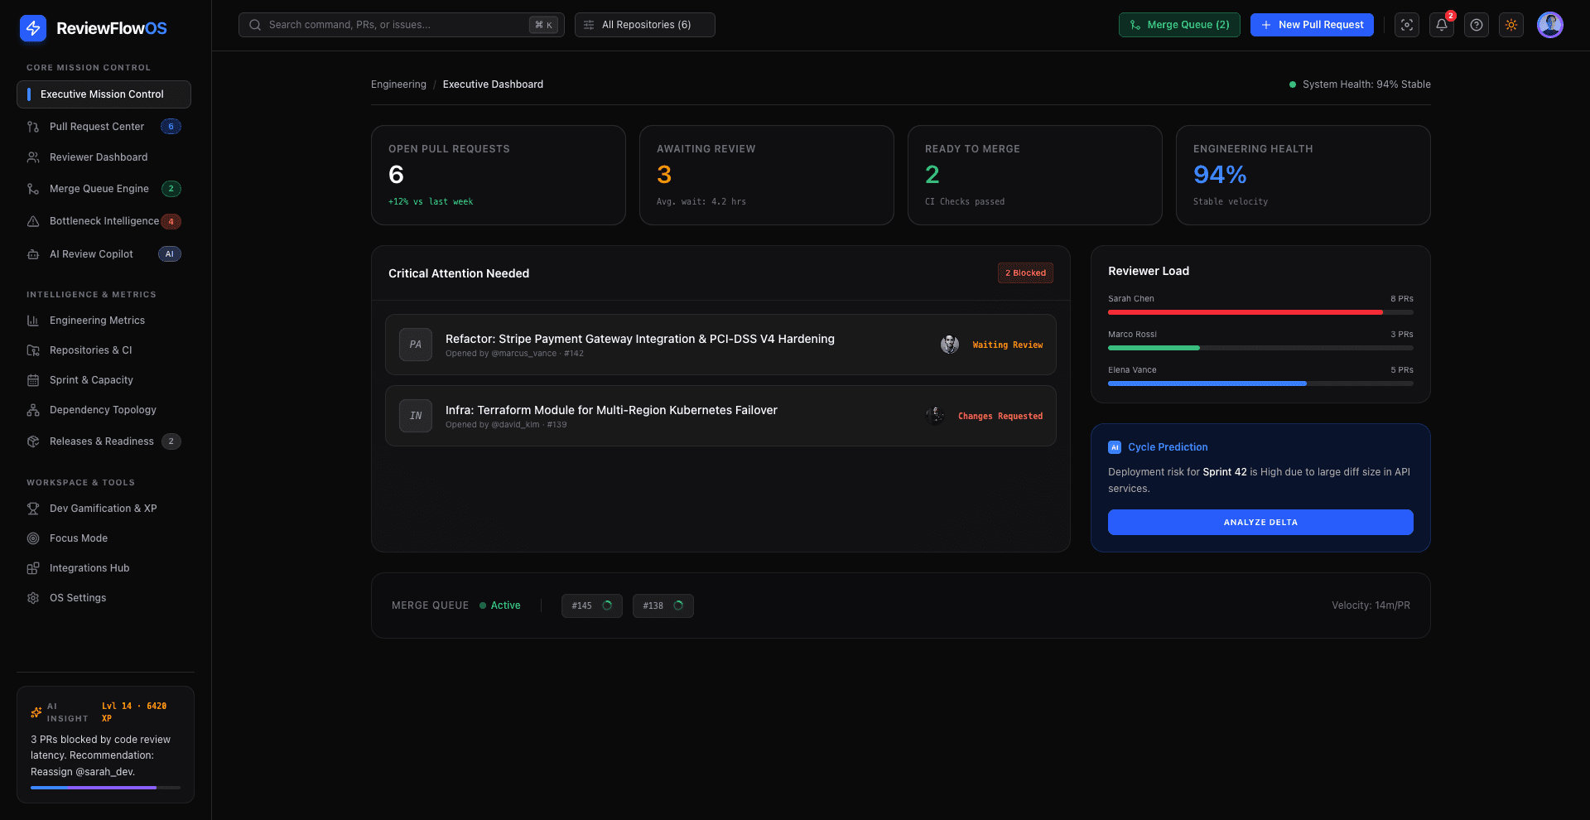1590x820 pixels.
Task: Click the Focus Mode target icon
Action: (x=33, y=538)
